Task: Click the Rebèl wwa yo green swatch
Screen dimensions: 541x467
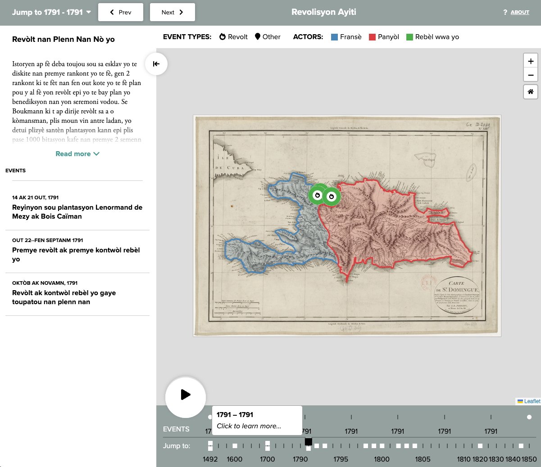Action: pyautogui.click(x=409, y=37)
